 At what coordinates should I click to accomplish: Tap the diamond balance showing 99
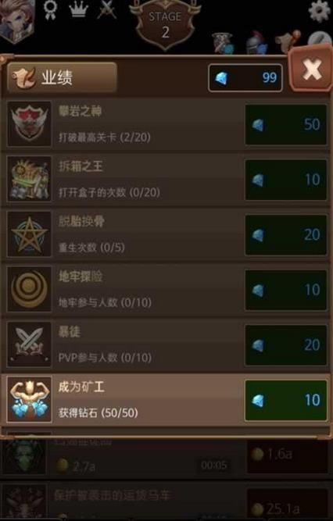click(245, 78)
